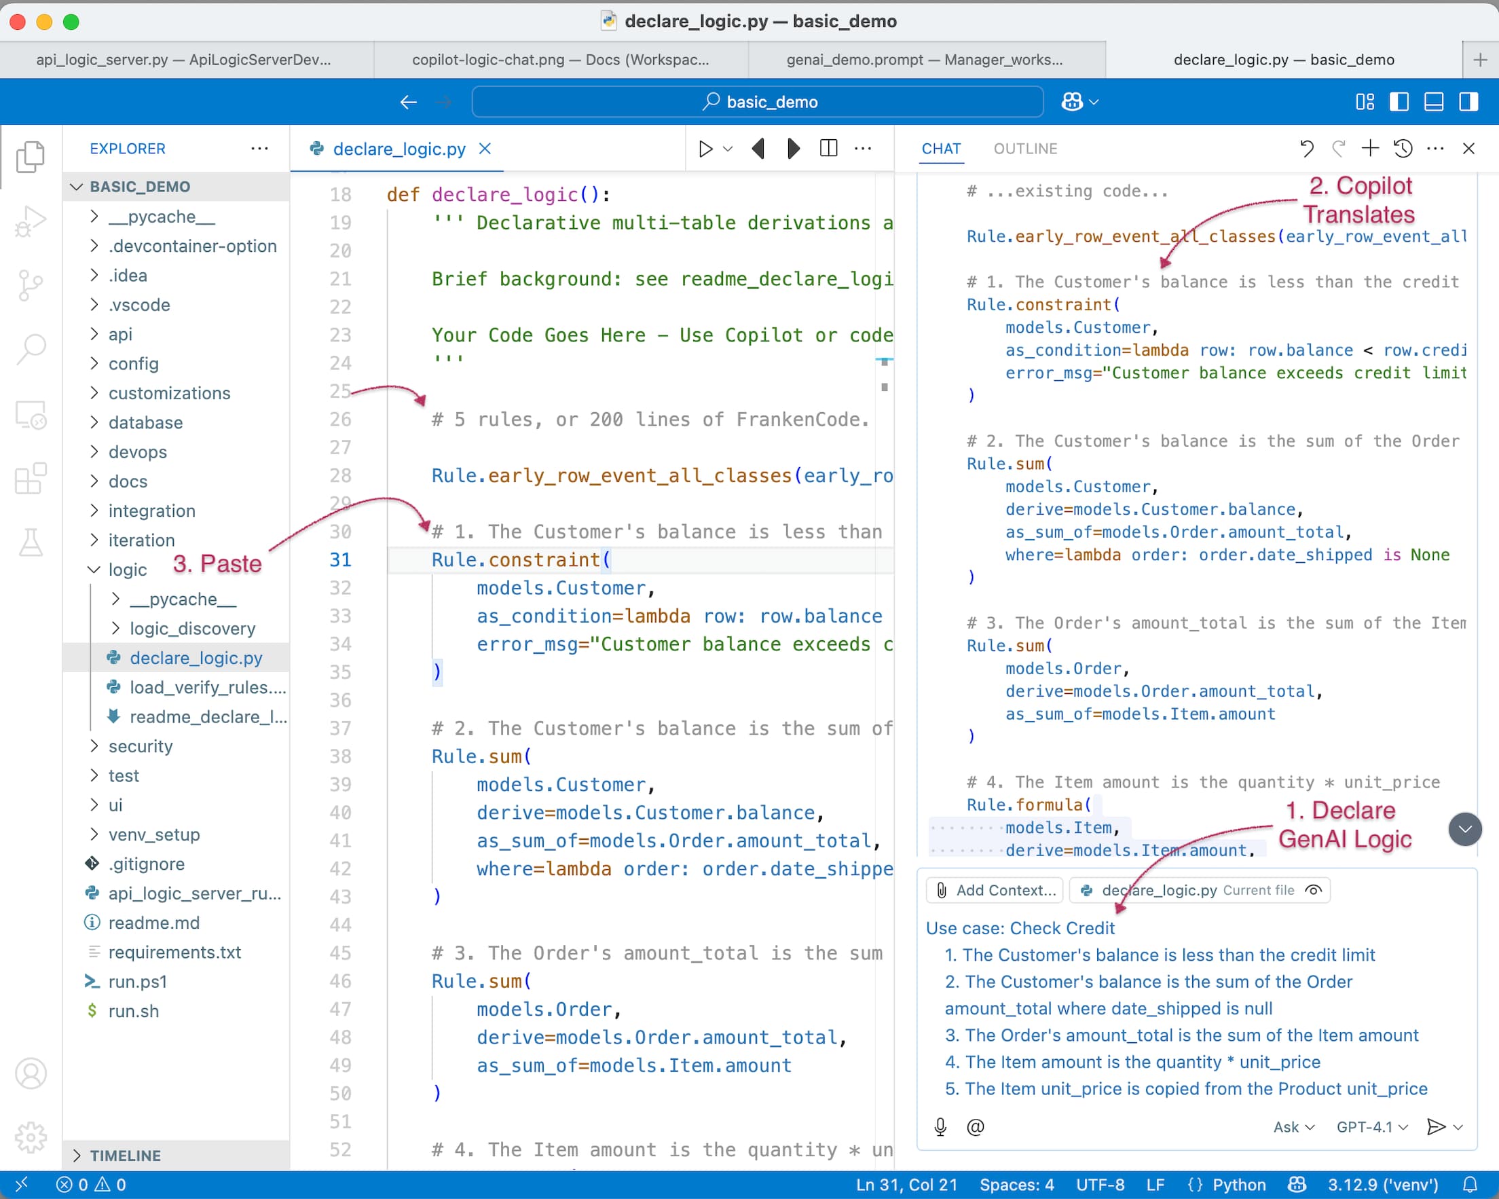Open the Search view icon
Screen dimensions: 1499x1199
coord(31,348)
